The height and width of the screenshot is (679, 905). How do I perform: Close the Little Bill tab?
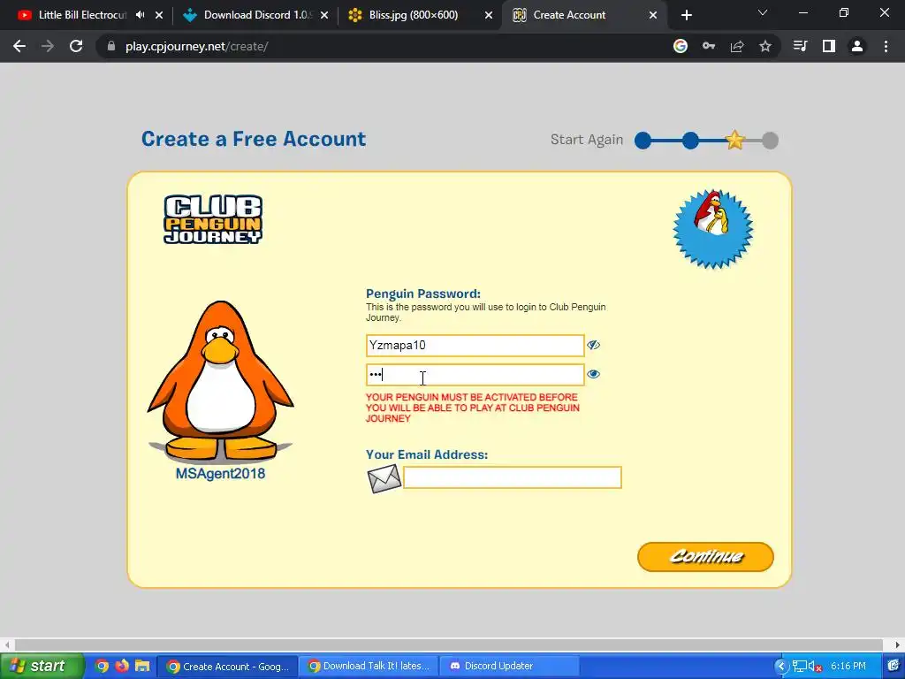pos(159,15)
